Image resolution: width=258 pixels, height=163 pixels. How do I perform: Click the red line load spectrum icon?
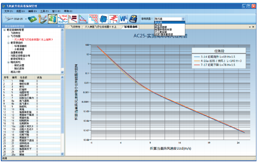click(73, 19)
